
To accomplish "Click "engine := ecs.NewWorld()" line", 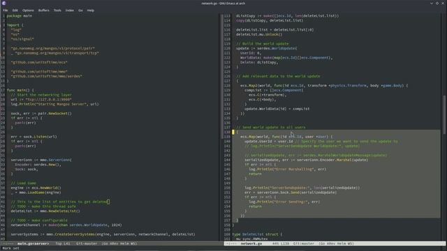I will coord(36,188).
